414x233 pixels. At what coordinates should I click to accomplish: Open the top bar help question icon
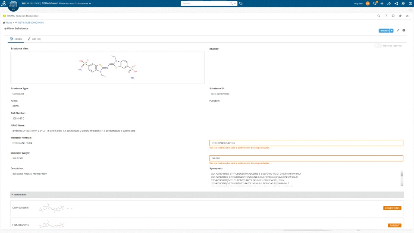tap(410, 3)
